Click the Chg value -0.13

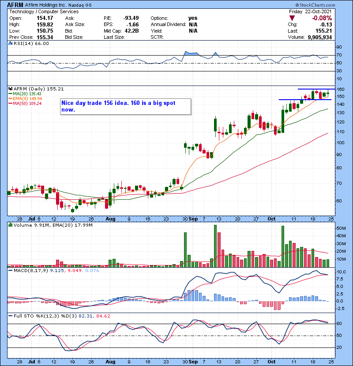pyautogui.click(x=326, y=24)
